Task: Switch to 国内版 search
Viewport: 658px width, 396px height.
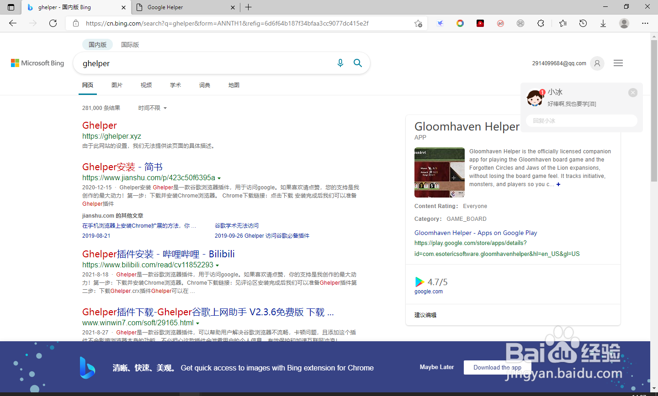Action: tap(97, 45)
